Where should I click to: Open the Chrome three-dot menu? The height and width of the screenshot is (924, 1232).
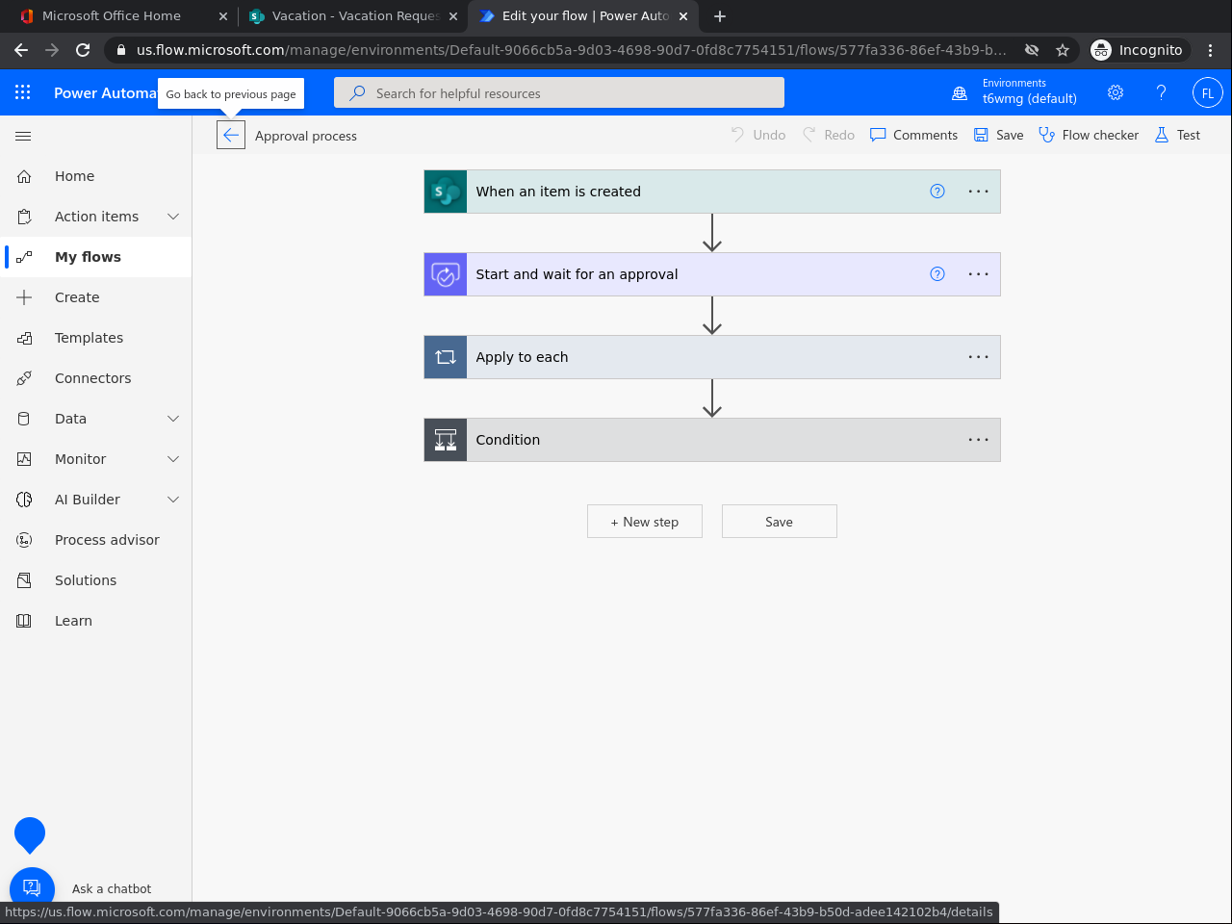pyautogui.click(x=1211, y=50)
